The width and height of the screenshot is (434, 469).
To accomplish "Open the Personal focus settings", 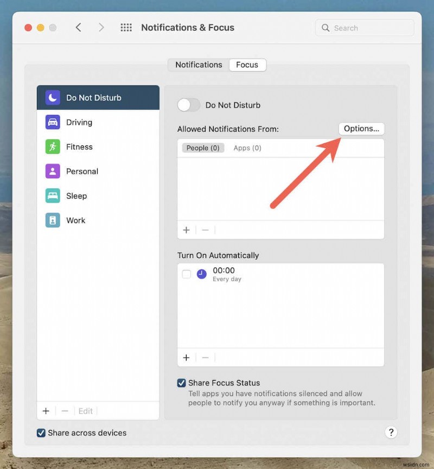I will (82, 171).
